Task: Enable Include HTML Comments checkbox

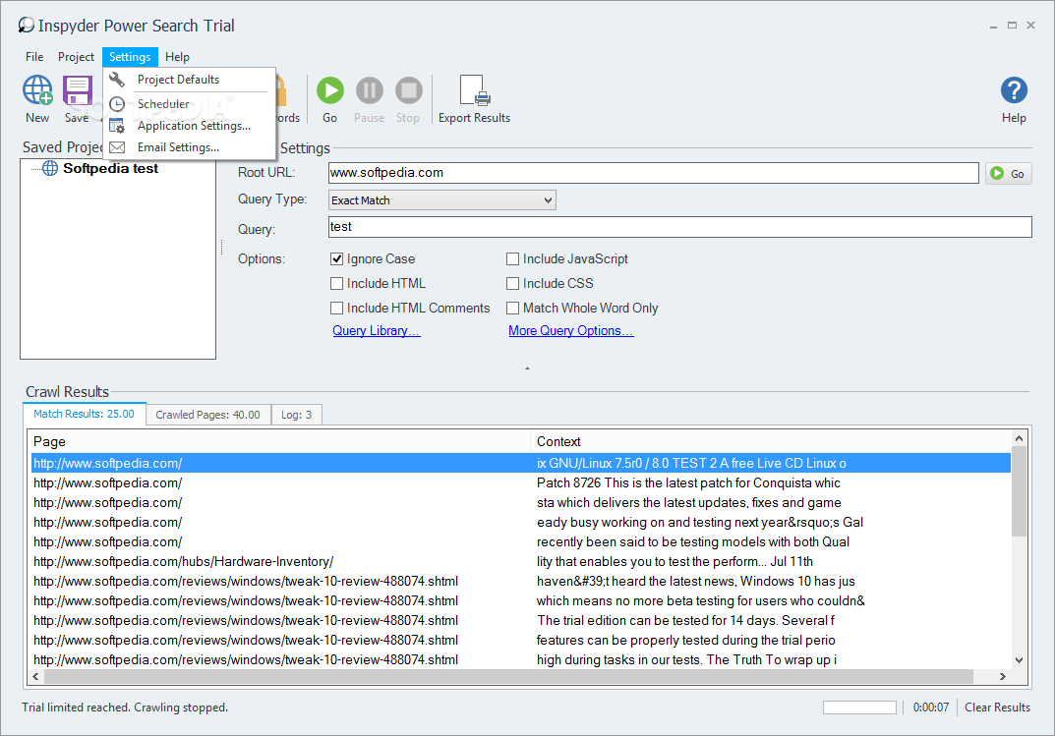Action: click(337, 309)
